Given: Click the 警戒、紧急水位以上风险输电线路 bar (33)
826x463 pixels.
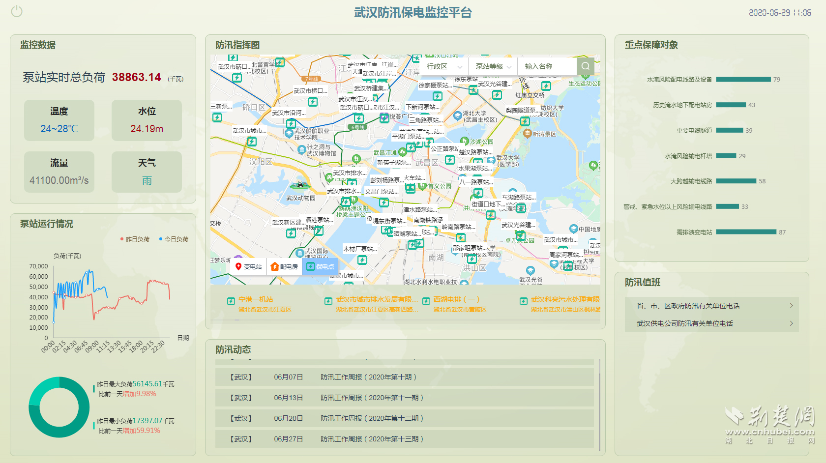Looking at the screenshot, I should [728, 206].
